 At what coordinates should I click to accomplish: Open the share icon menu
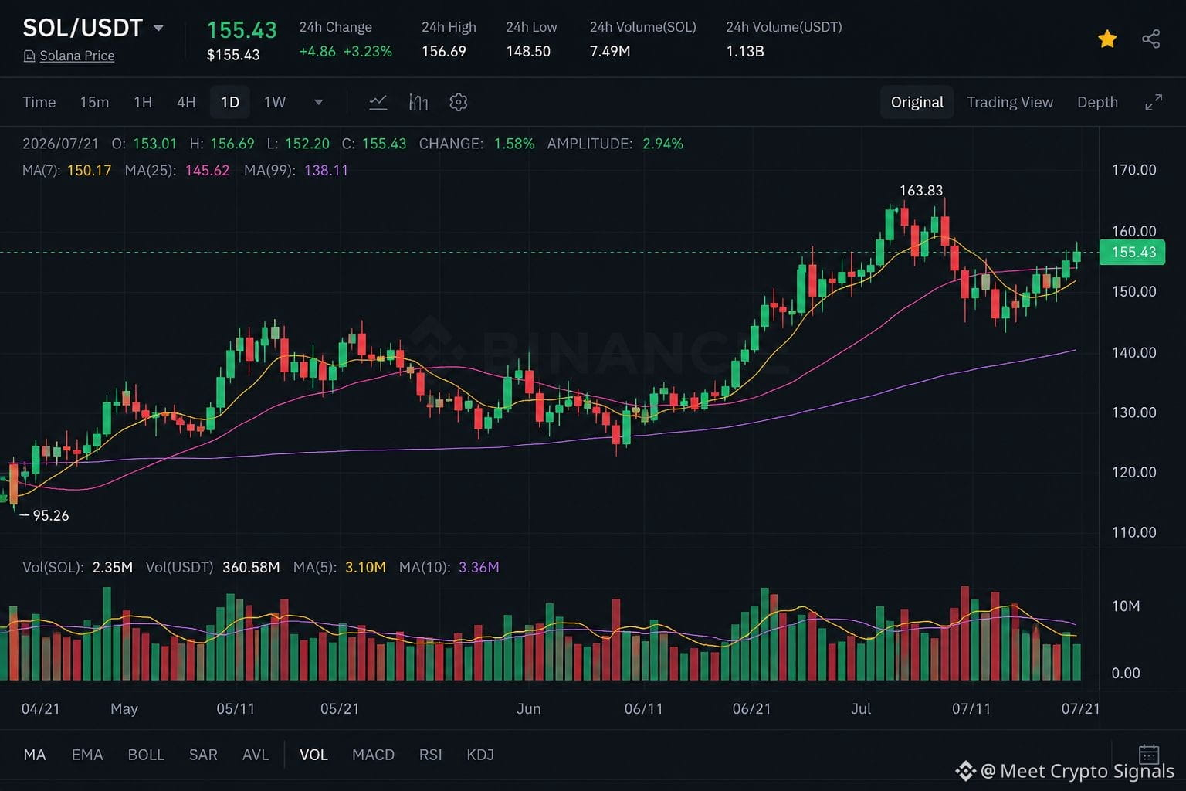(x=1150, y=39)
